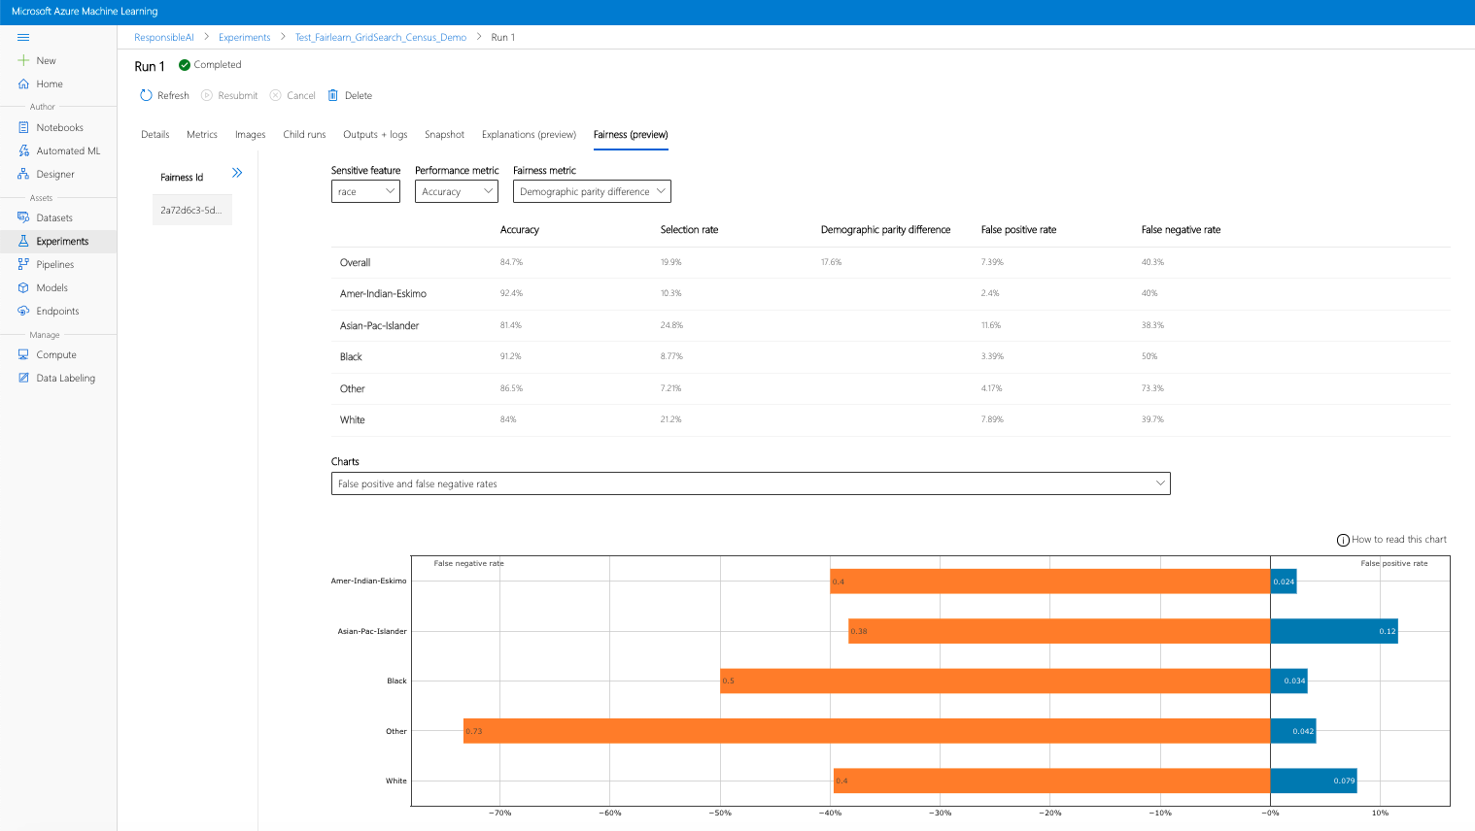The image size is (1475, 831).
Task: Switch to the Metrics tab
Action: coord(202,134)
